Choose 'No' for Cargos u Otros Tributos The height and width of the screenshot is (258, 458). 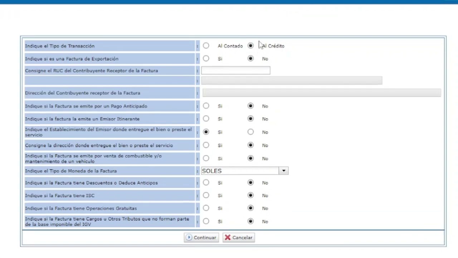coord(250,221)
